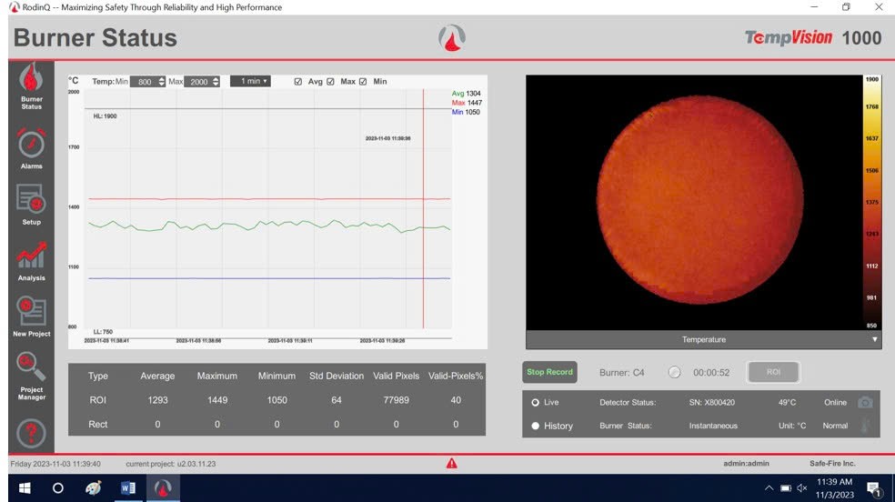
Task: Click the muted volume tray icon
Action: (x=802, y=487)
